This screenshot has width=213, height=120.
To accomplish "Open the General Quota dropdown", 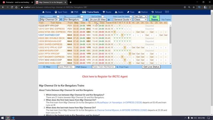I will tap(122, 20).
